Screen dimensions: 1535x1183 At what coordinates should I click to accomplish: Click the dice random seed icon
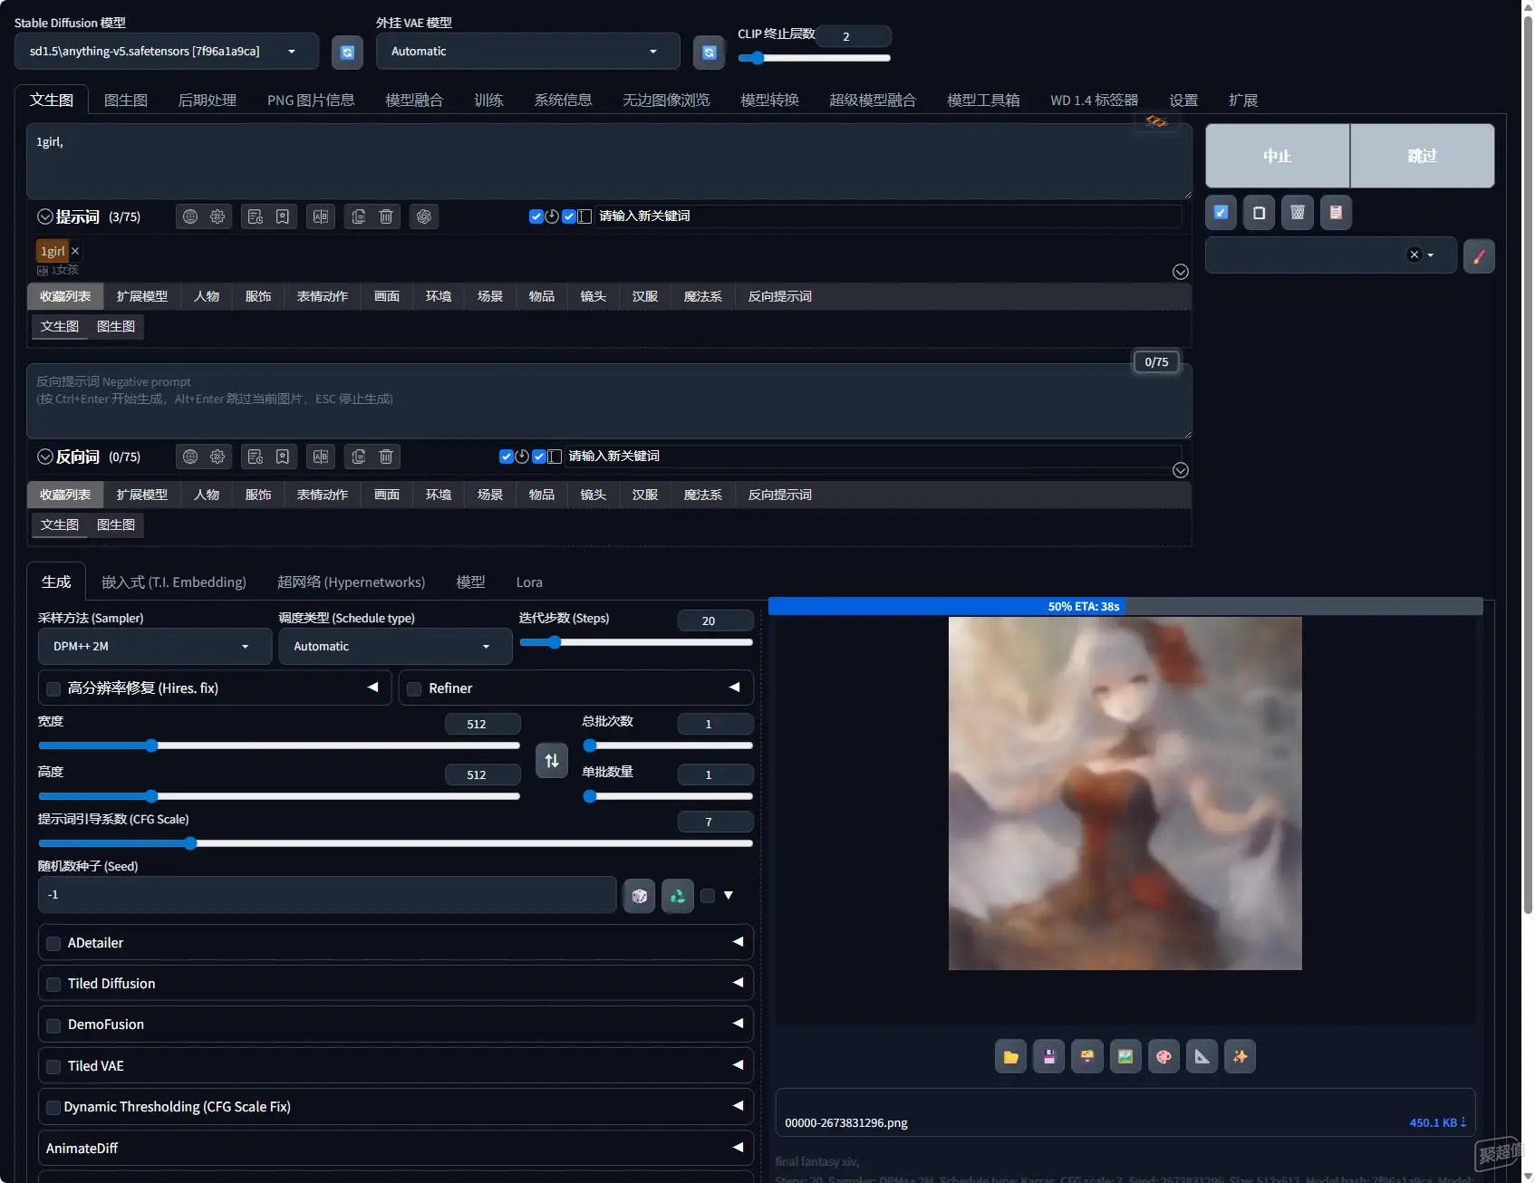(640, 896)
